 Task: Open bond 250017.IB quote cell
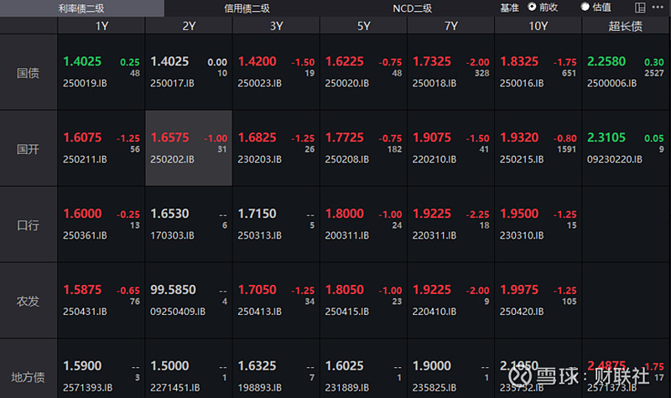[189, 72]
